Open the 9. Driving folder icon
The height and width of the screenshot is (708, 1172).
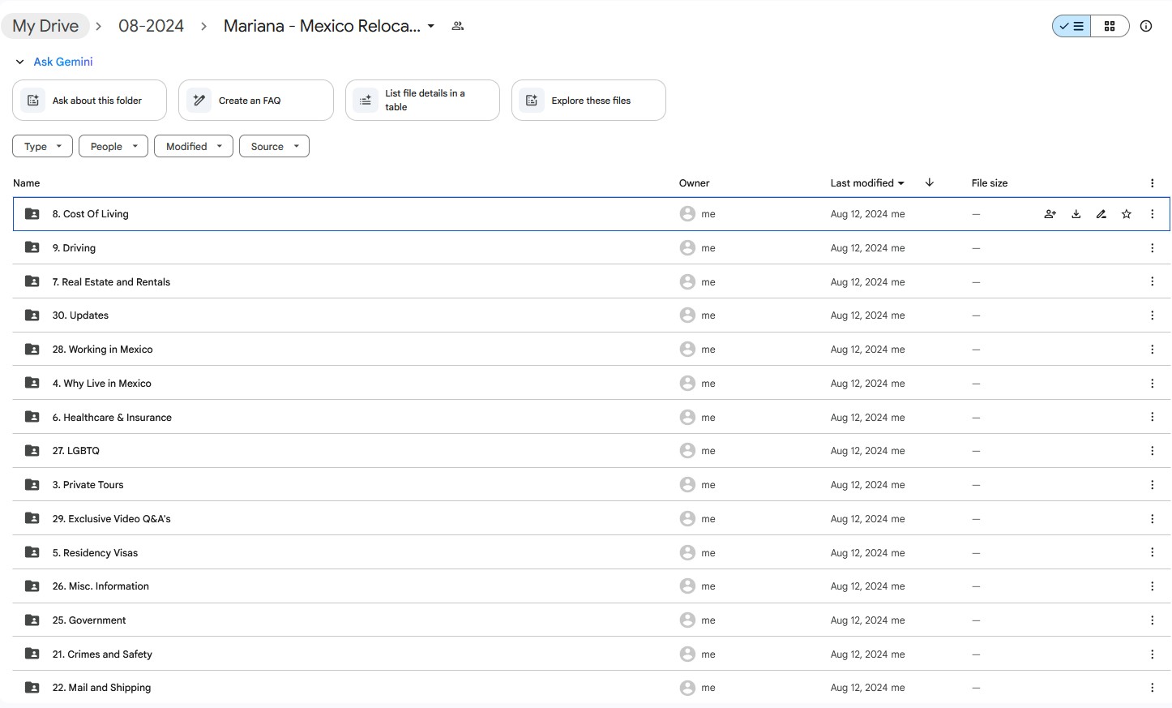[32, 247]
